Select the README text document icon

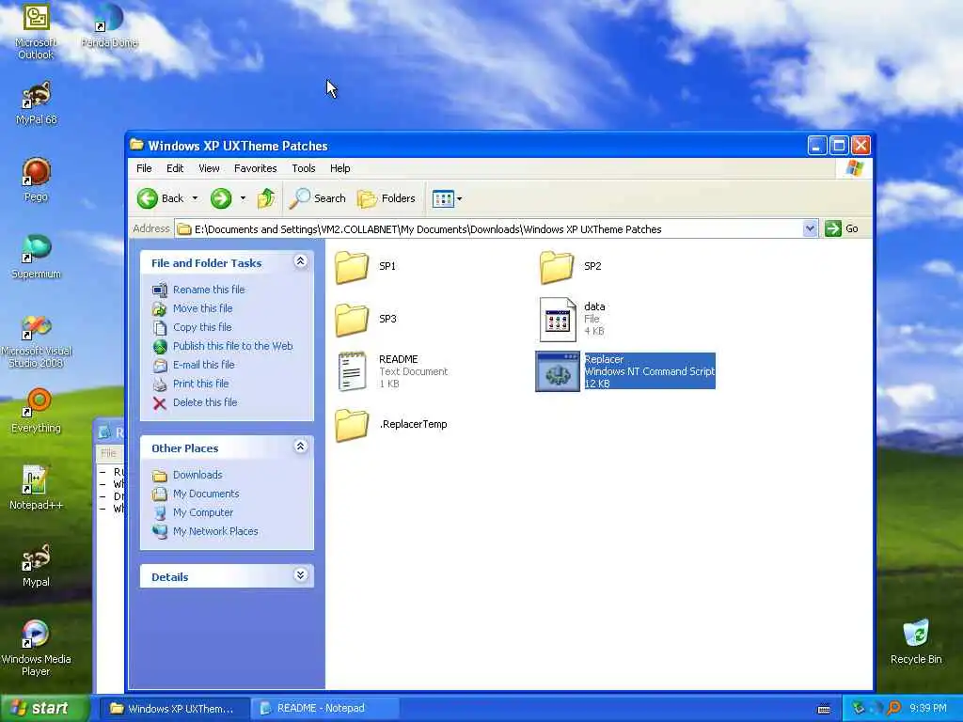[353, 371]
